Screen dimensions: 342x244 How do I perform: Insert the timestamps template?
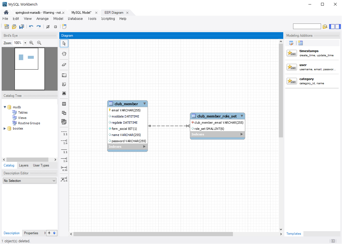(312, 53)
